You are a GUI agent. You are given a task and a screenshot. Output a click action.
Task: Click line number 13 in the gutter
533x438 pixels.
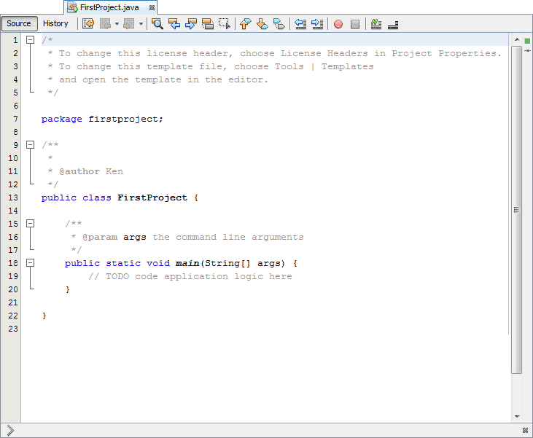pyautogui.click(x=13, y=198)
